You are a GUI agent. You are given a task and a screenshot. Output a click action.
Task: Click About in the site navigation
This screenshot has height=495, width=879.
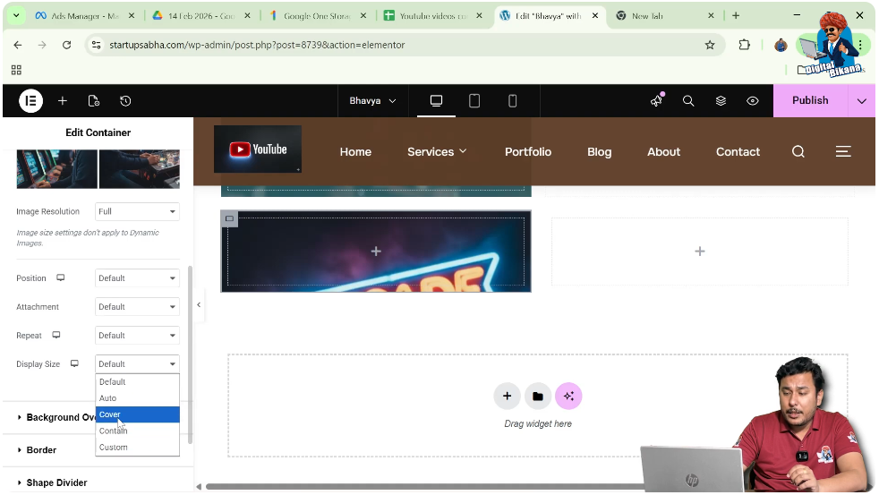[664, 152]
